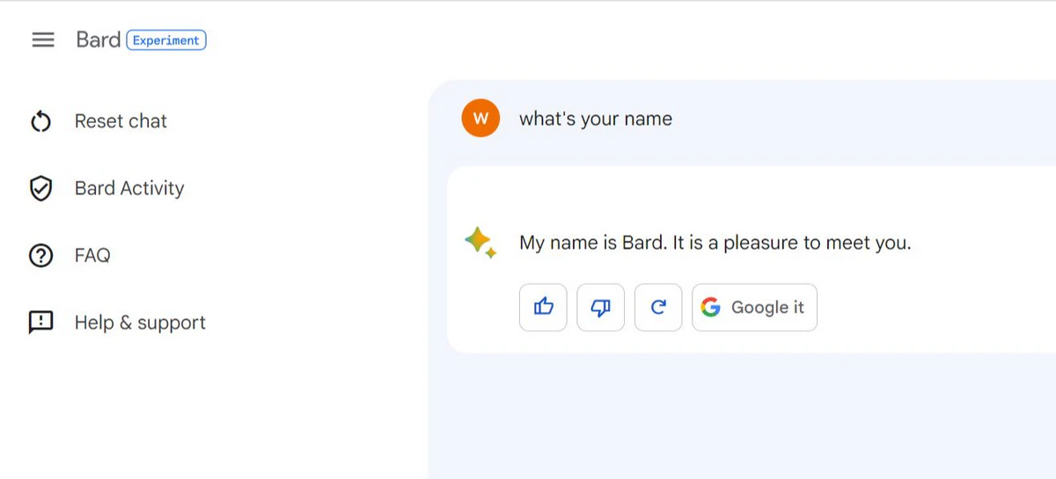Click the orange W user avatar
The image size is (1056, 479).
480,119
